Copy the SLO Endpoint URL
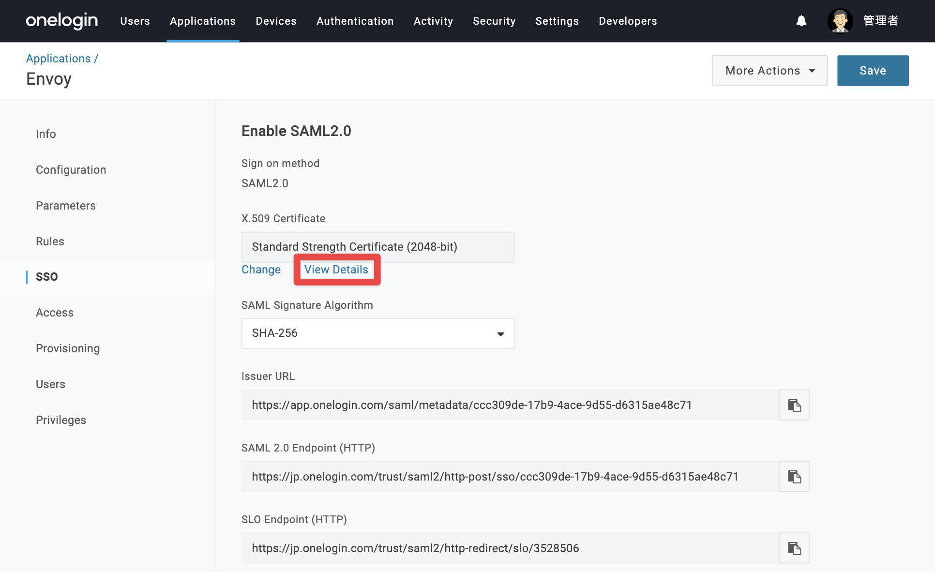 click(794, 548)
